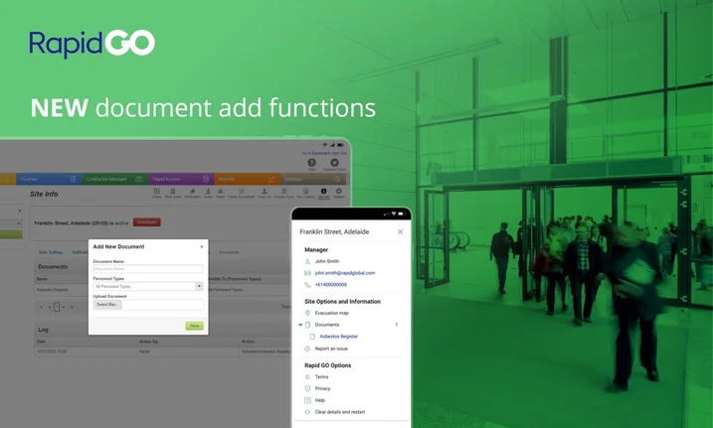Click the Privacy shield icon
Image resolution: width=713 pixels, height=428 pixels.
(x=307, y=389)
